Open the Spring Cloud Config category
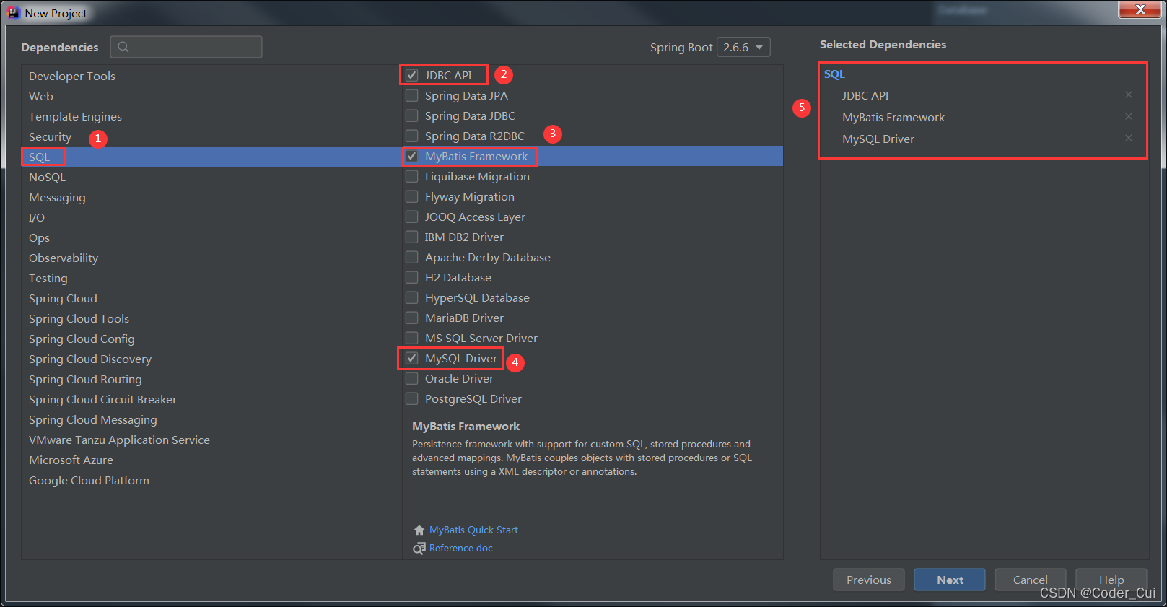The image size is (1167, 607). point(82,339)
